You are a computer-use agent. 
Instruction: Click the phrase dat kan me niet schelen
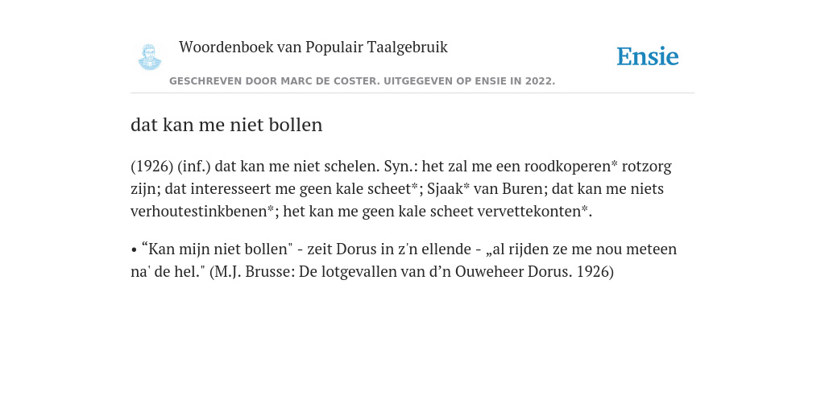[x=297, y=166]
